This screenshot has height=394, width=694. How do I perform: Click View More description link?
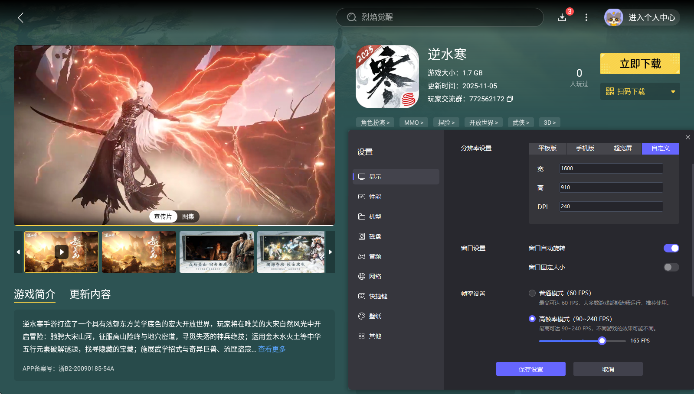272,349
